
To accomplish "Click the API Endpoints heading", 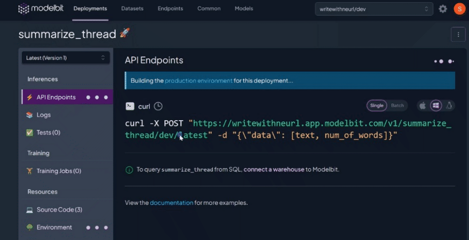I will (154, 61).
